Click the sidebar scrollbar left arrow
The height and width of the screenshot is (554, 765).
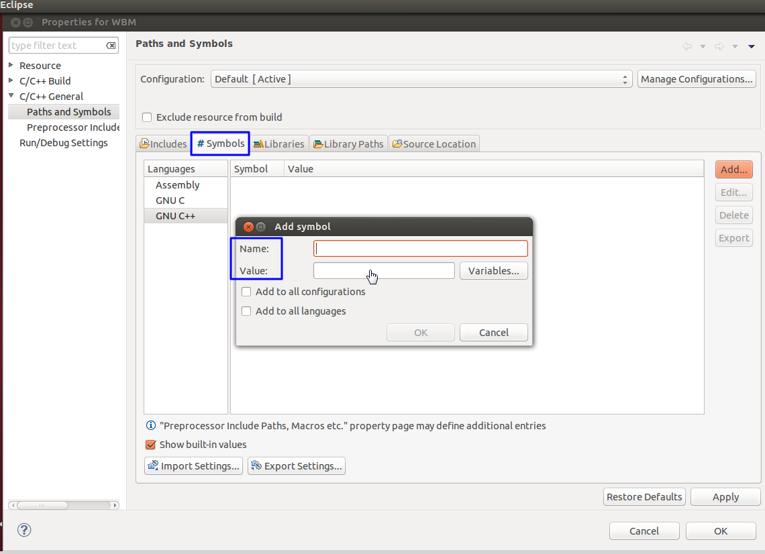pos(13,505)
